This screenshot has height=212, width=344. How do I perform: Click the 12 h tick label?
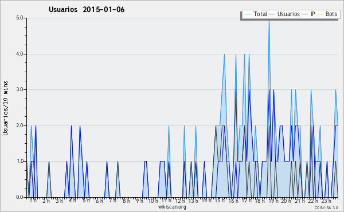click(181, 201)
